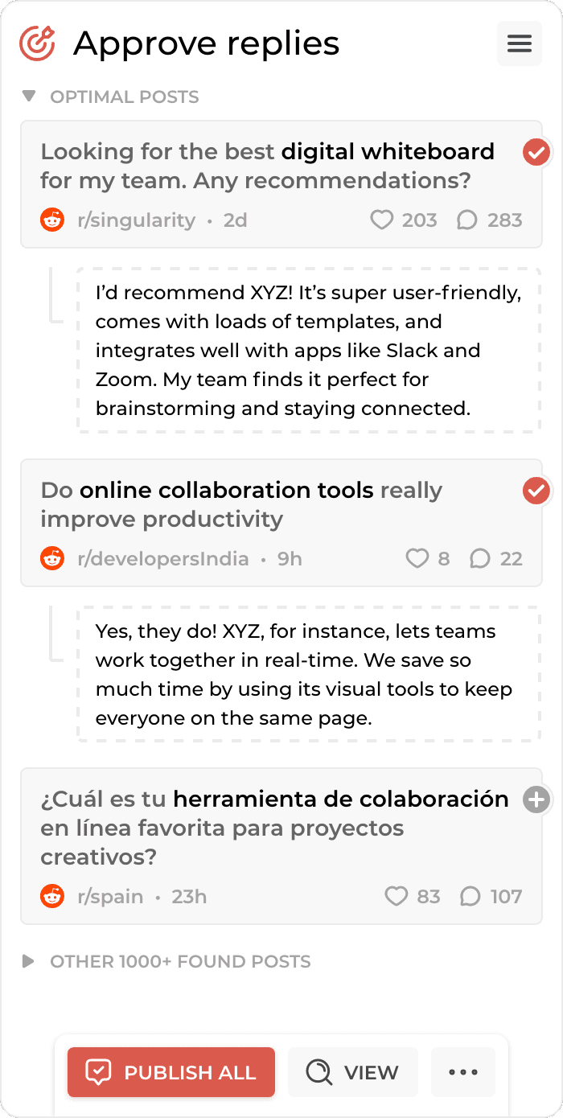Screen dimensions: 563x1118
Task: Click the comment bubble showing 107
Action: click(471, 896)
